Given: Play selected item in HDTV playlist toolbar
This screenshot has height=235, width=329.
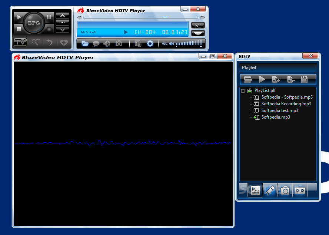Looking at the screenshot, I should click(262, 79).
